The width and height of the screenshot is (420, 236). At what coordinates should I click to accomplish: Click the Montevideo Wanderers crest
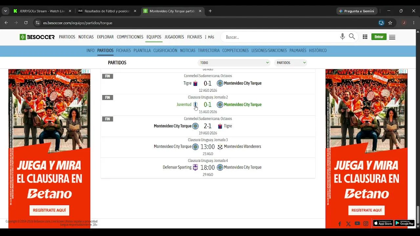pos(220,147)
